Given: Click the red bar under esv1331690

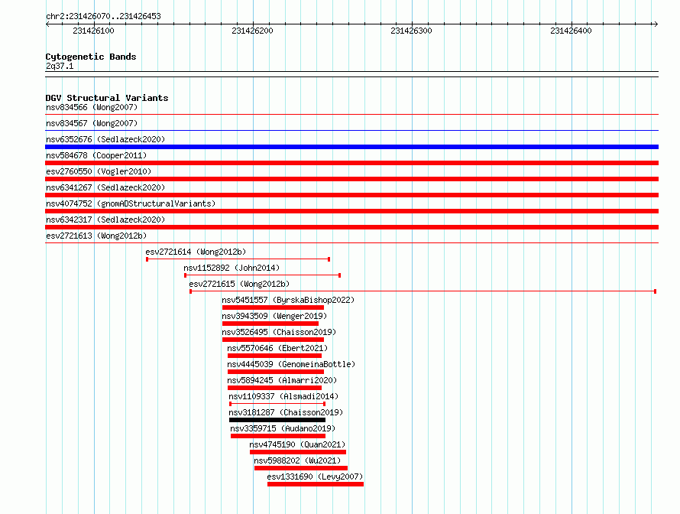Looking at the screenshot, I should 316,484.
